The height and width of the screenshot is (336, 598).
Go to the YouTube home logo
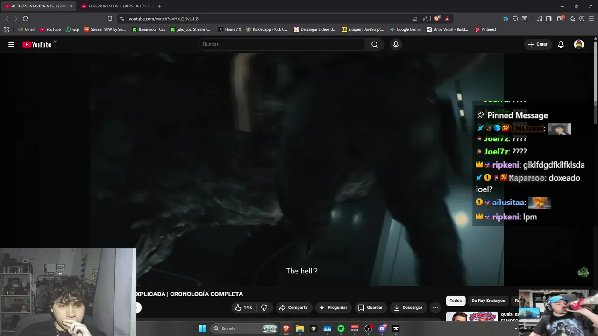click(37, 44)
